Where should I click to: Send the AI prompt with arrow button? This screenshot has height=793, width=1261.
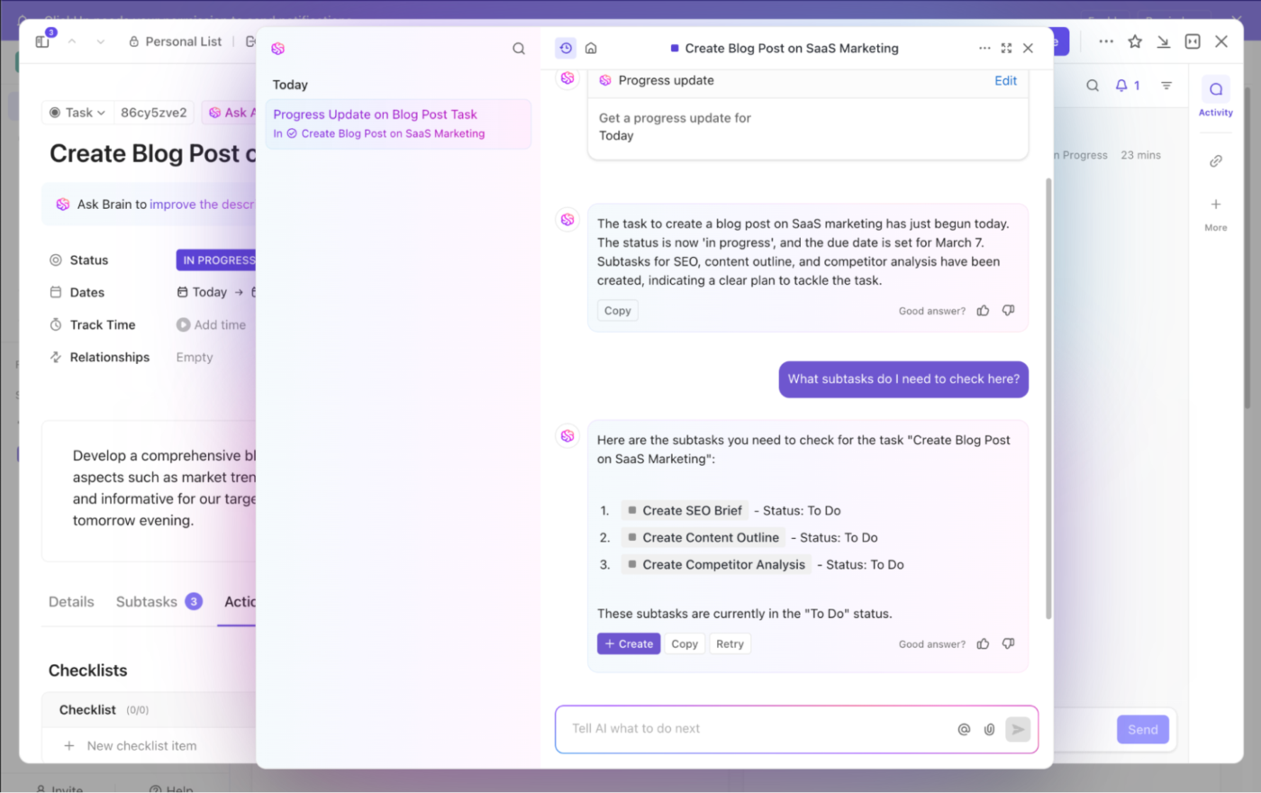[x=1018, y=729]
